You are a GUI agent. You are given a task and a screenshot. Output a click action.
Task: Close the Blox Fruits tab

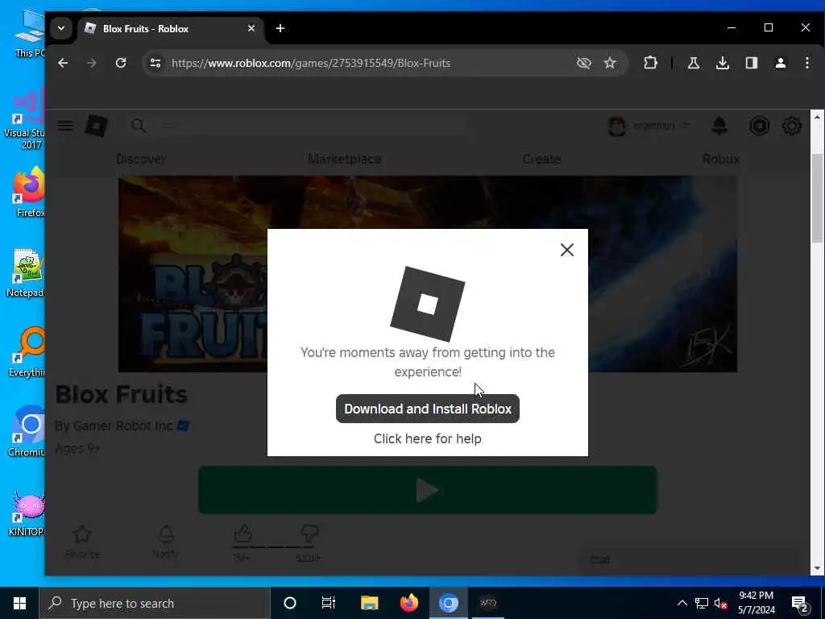tap(251, 28)
